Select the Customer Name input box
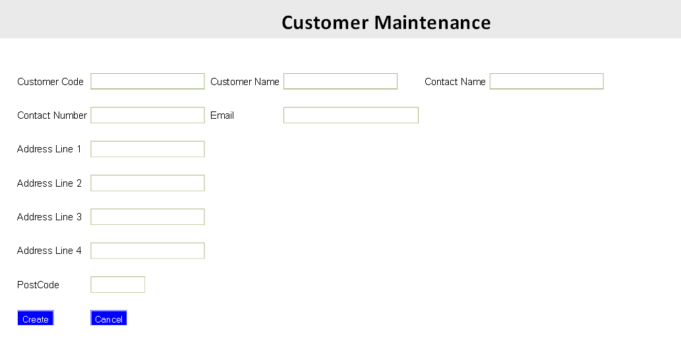The image size is (681, 341). tap(340, 81)
